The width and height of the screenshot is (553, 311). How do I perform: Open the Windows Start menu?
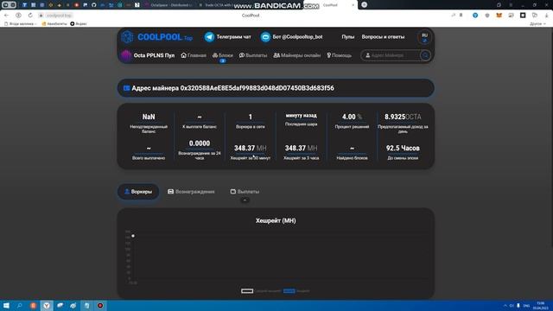(6, 305)
